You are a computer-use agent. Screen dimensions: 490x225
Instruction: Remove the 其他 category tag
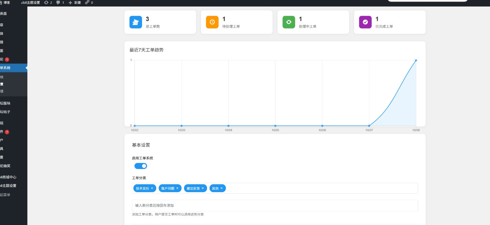point(221,188)
